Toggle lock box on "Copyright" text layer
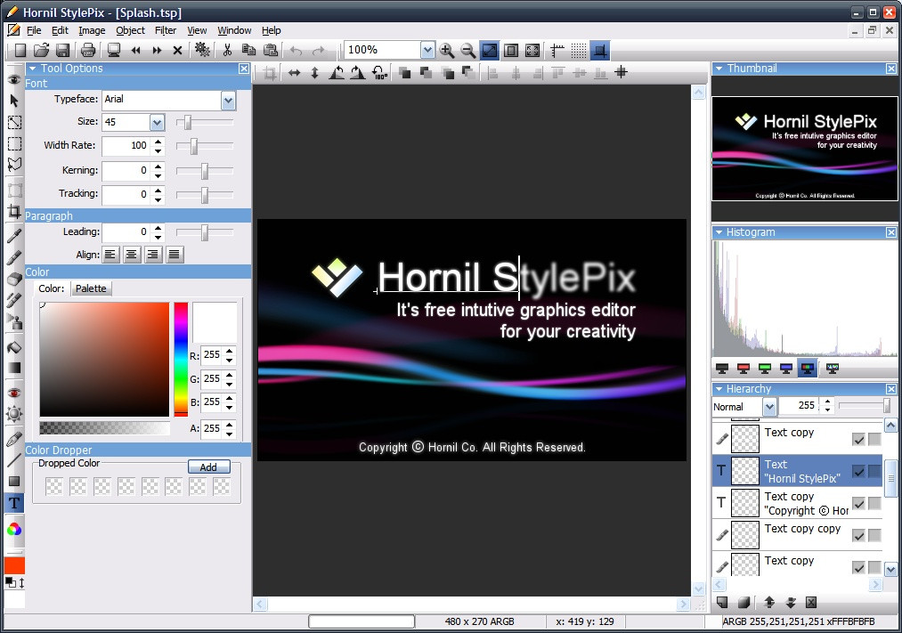902x633 pixels. pos(874,504)
